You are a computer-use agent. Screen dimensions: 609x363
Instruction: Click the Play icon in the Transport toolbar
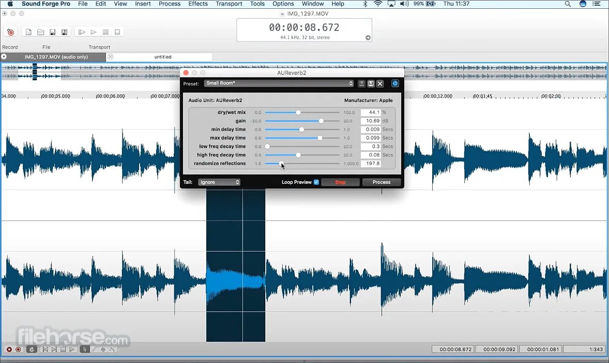(94, 32)
